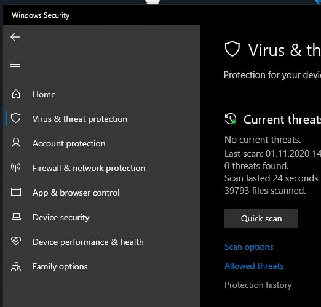Screen dimensions: 321x307
Task: Click the Home house icon
Action: click(x=16, y=94)
